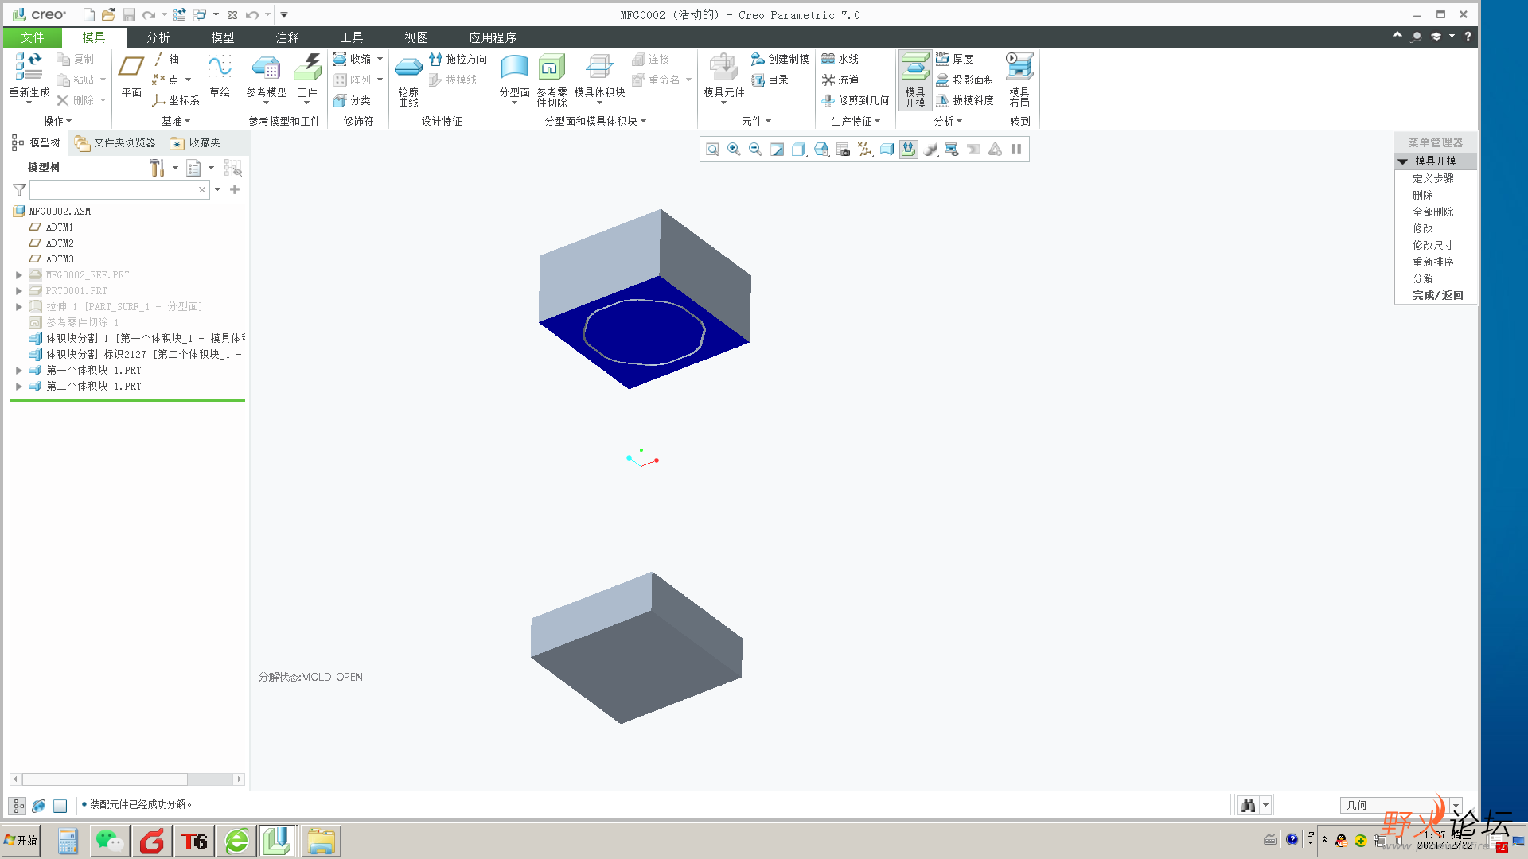Select the 轮廓曲线 silhouette curve tool
The width and height of the screenshot is (1528, 859).
pyautogui.click(x=408, y=80)
